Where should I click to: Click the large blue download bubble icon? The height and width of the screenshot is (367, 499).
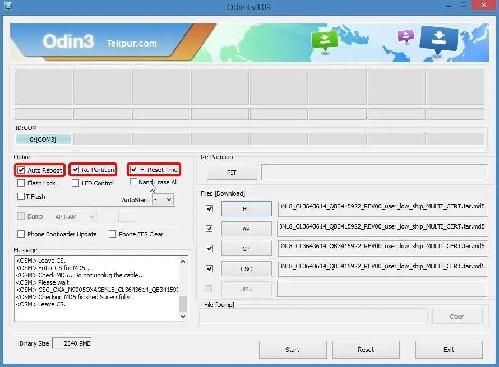point(438,40)
